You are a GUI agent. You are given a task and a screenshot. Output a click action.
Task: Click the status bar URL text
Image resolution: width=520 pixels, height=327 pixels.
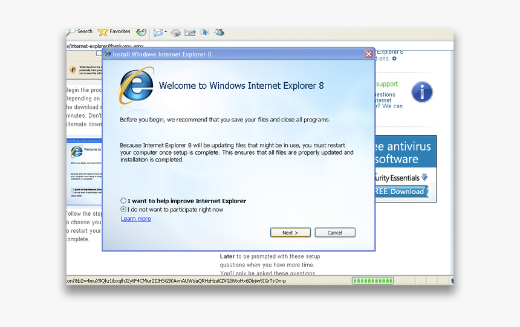(x=176, y=281)
